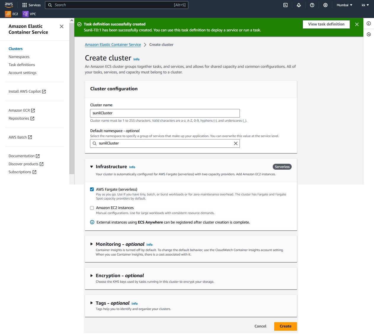
Task: Click the Cluster name input field
Action: tap(165, 113)
